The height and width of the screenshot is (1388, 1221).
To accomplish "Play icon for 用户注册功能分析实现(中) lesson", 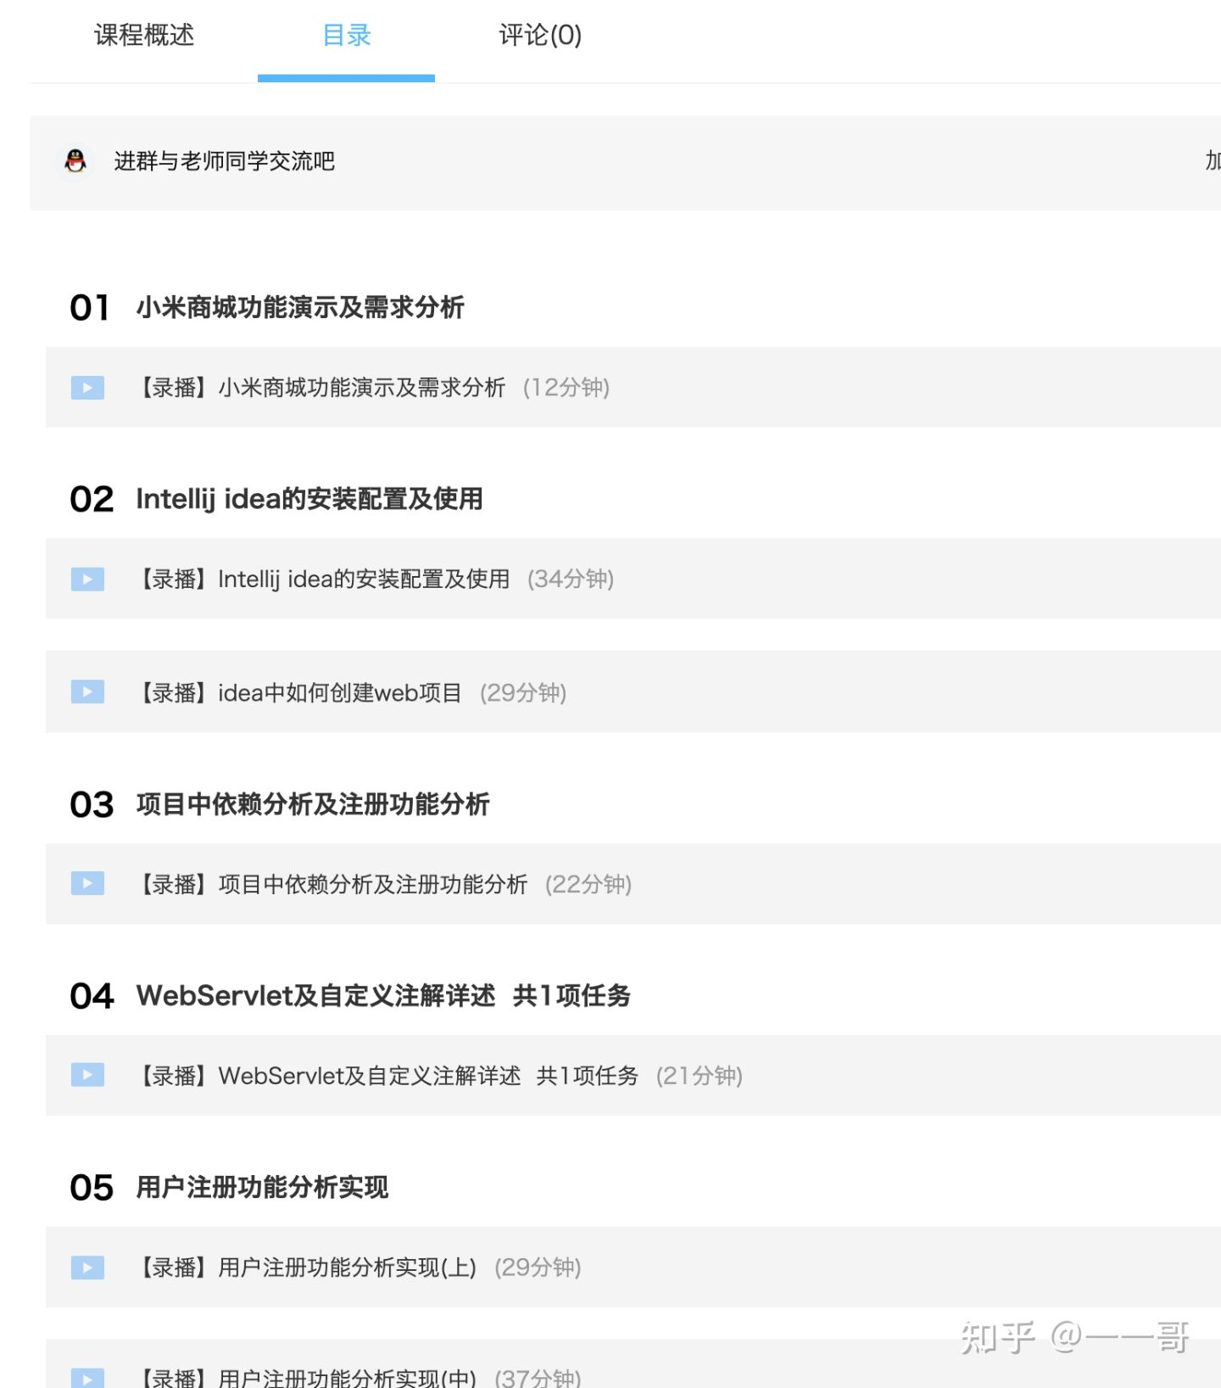I will point(87,1378).
